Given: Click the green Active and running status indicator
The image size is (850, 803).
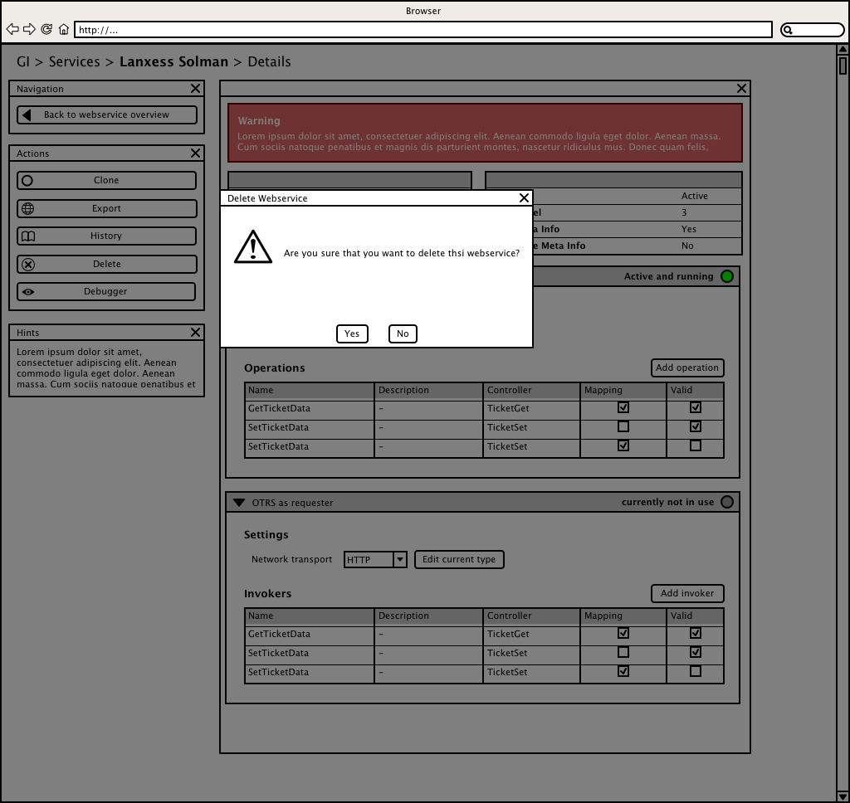Looking at the screenshot, I should (x=727, y=276).
